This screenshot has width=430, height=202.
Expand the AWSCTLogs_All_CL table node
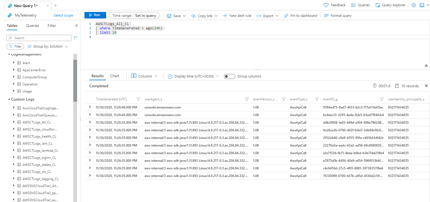14,122
